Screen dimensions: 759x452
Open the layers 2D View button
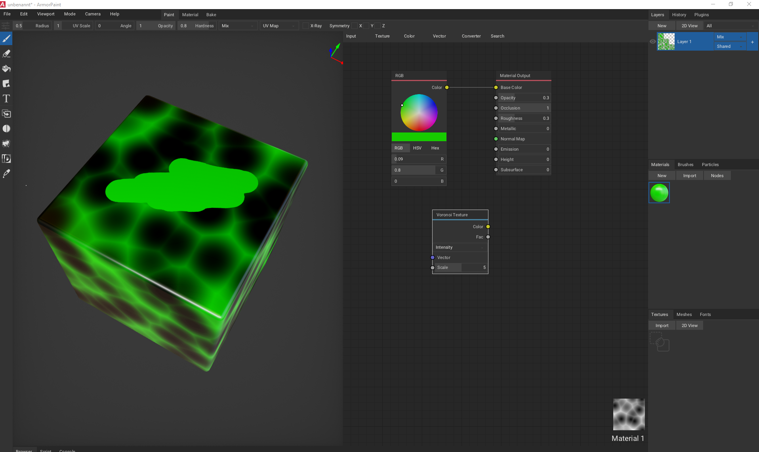point(690,26)
